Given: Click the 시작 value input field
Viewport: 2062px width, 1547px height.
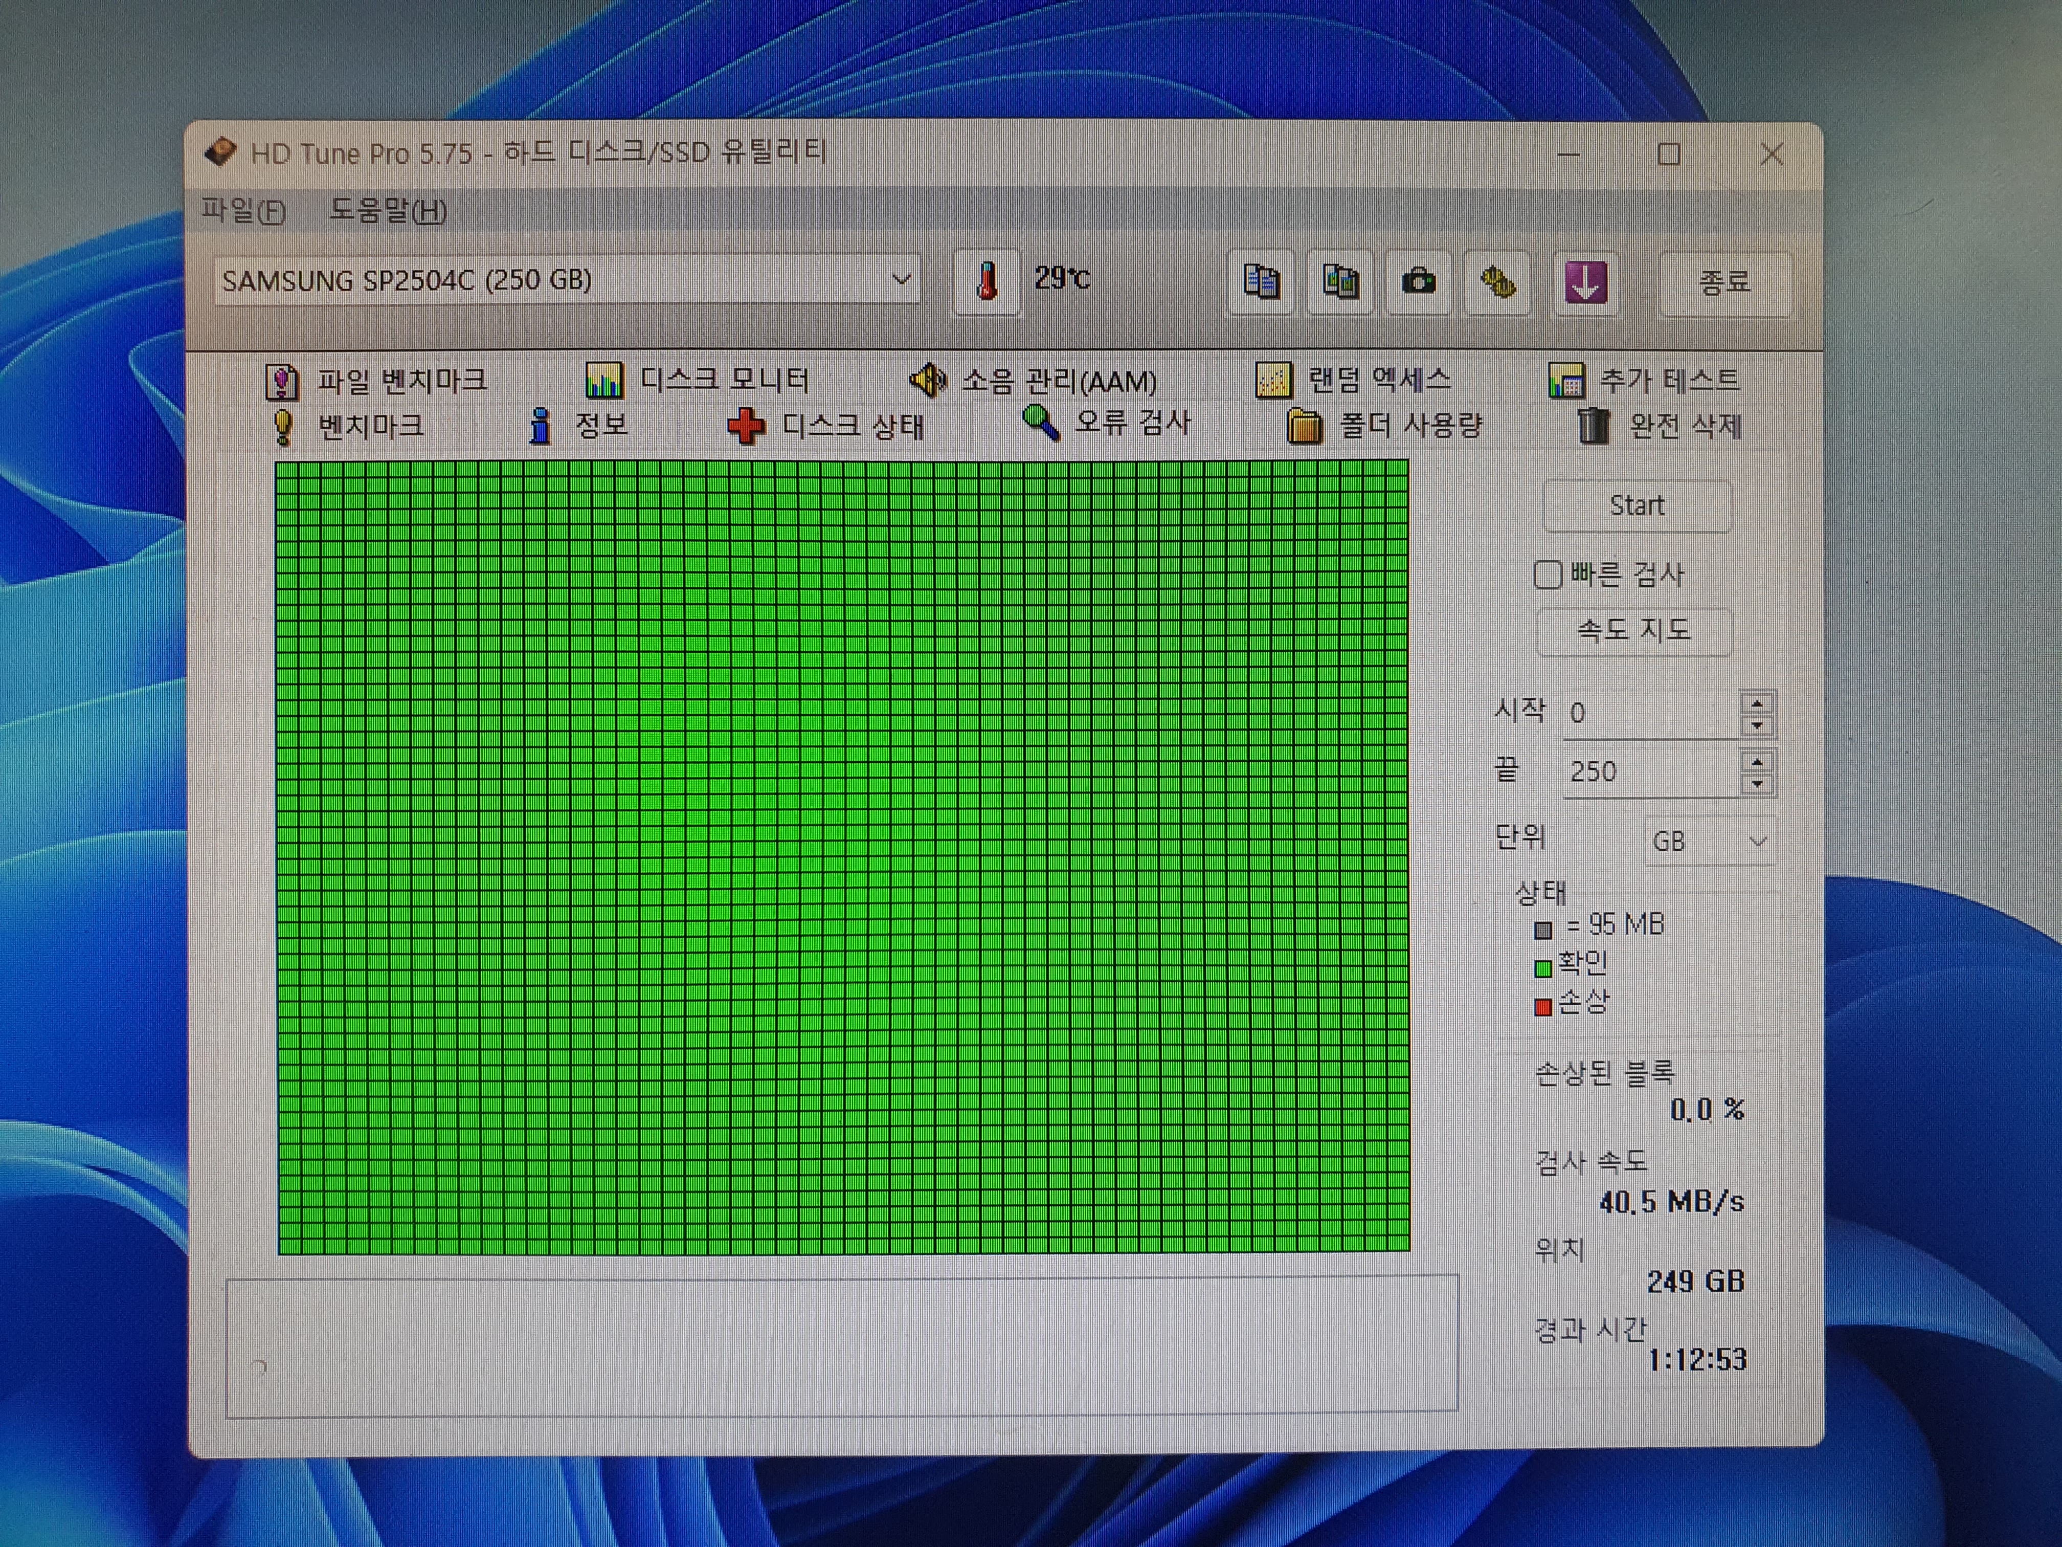Looking at the screenshot, I should [1651, 713].
